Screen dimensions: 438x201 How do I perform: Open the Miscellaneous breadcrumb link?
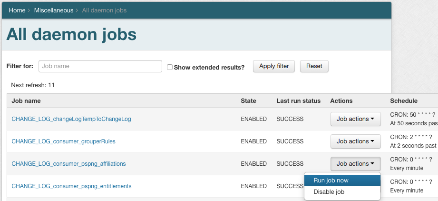(54, 10)
